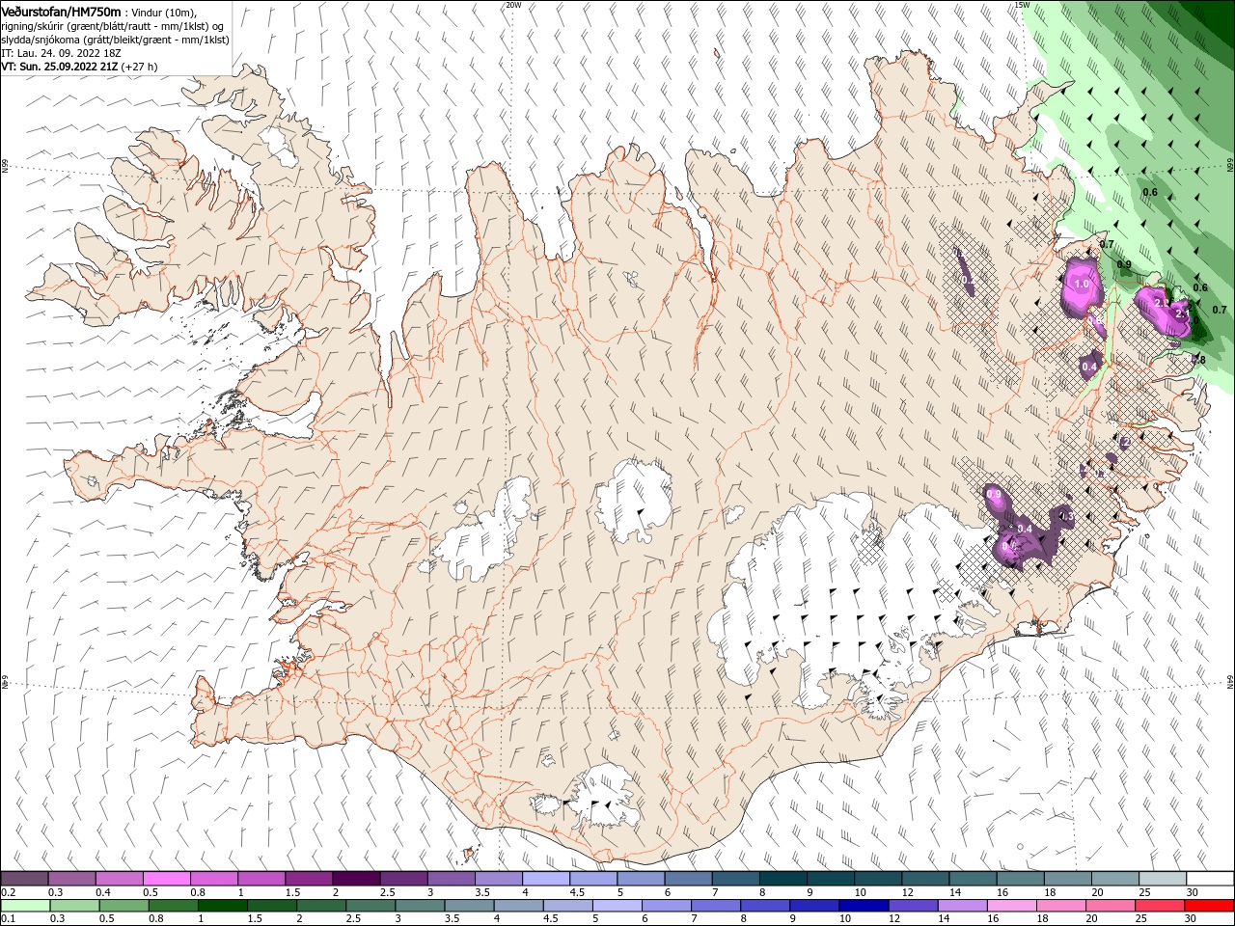Click the 'Vindur (10m)' header label
Viewport: 1235px width, 926px height.
(162, 12)
